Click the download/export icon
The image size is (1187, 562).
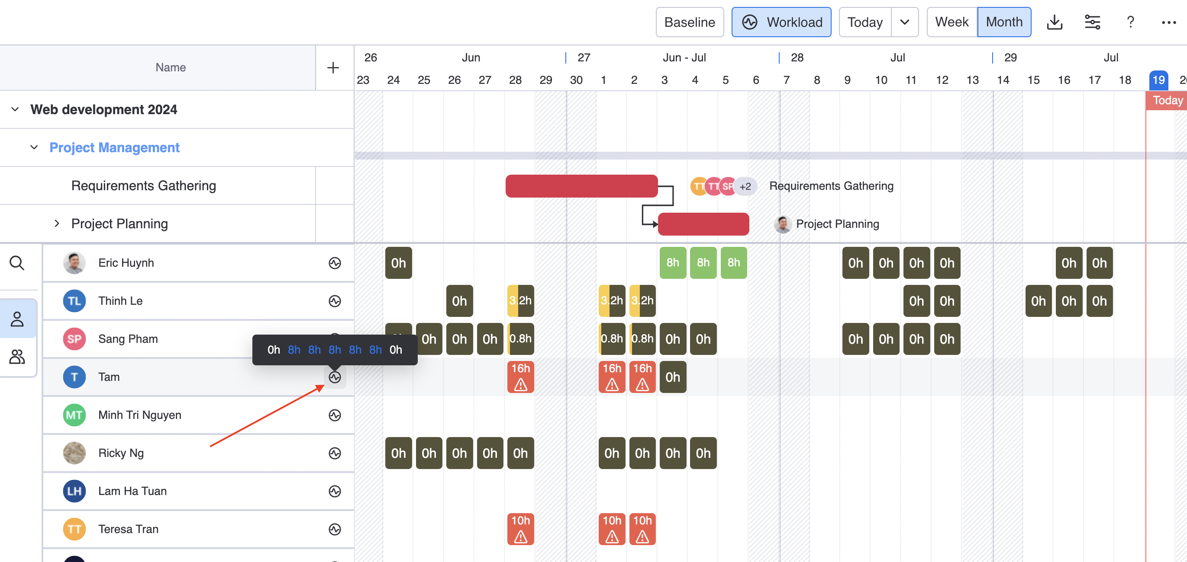point(1054,22)
